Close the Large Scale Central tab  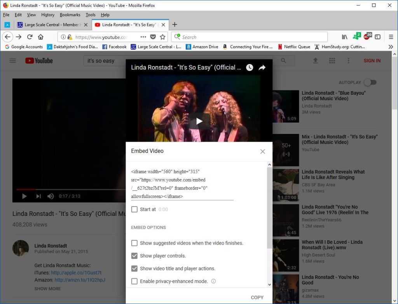point(86,24)
